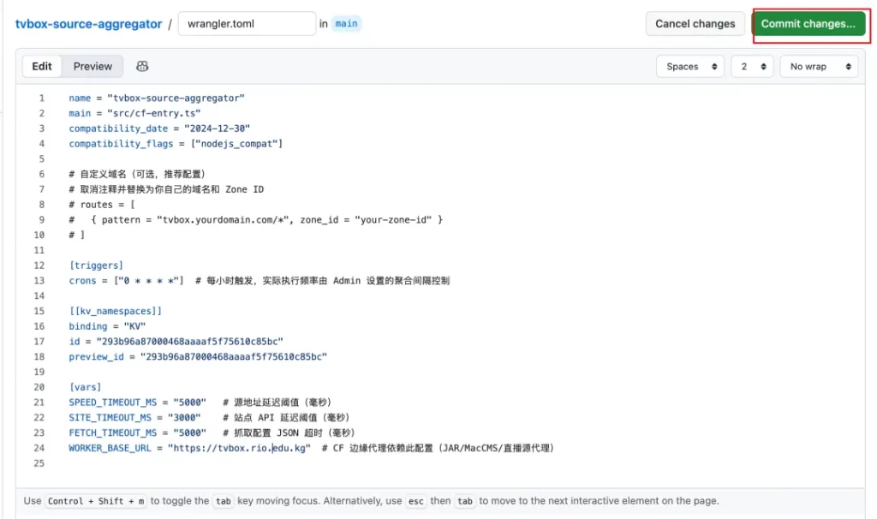The image size is (877, 519).
Task: Switch to the Preview tab
Action: 92,66
